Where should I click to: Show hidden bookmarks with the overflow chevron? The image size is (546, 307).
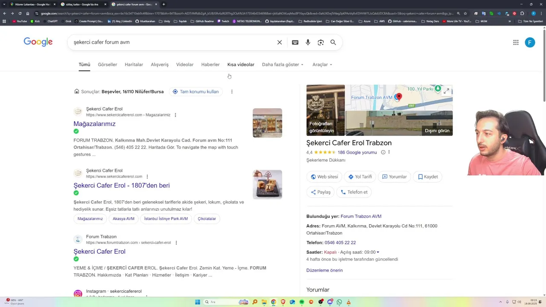click(x=509, y=21)
